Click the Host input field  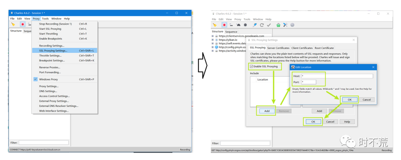point(337,76)
